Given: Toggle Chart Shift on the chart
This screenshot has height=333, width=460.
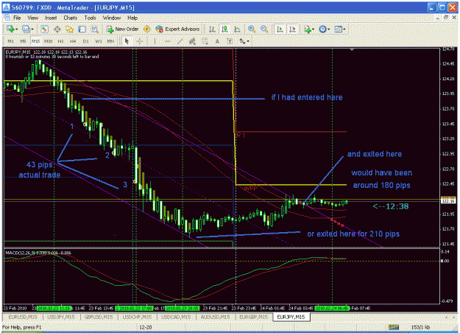Looking at the screenshot, I should (292, 29).
